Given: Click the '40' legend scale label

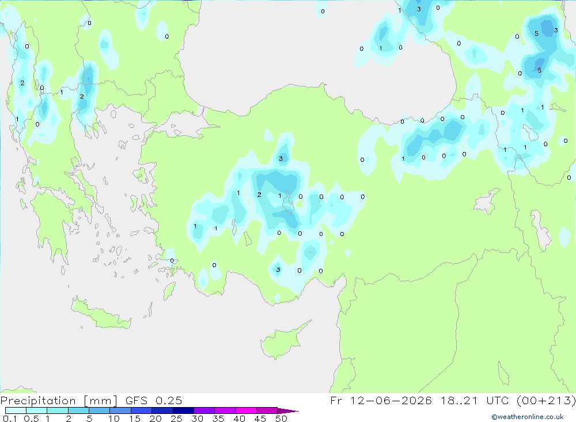Looking at the screenshot, I should point(239,419).
